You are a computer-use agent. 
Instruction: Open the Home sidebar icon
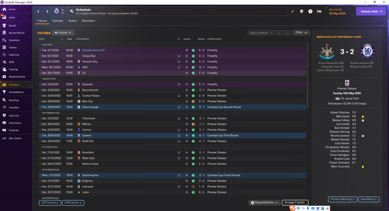4,9
